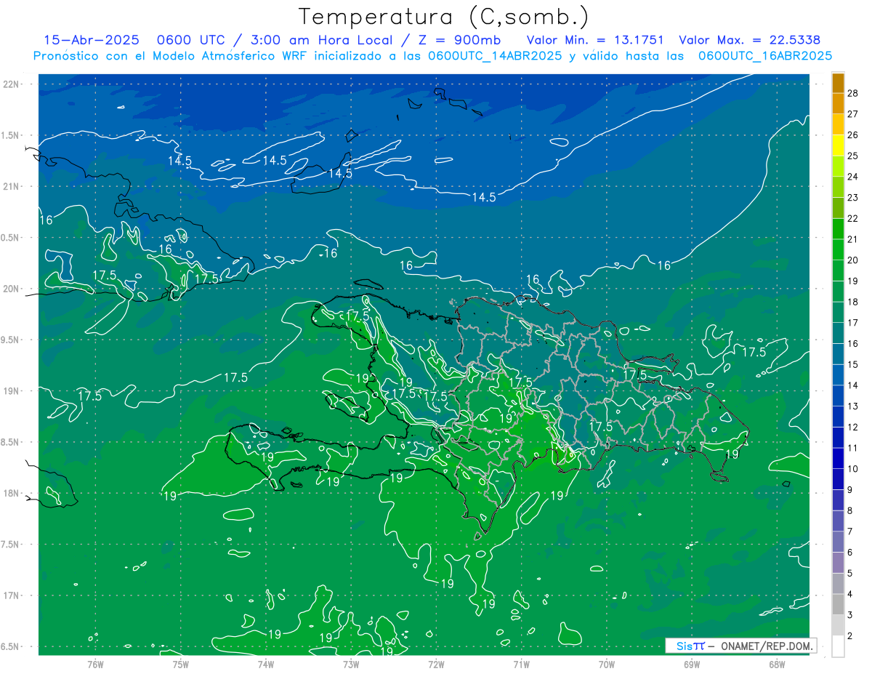Click the latitude label "22N"
This screenshot has height=674, width=872.
10,84
